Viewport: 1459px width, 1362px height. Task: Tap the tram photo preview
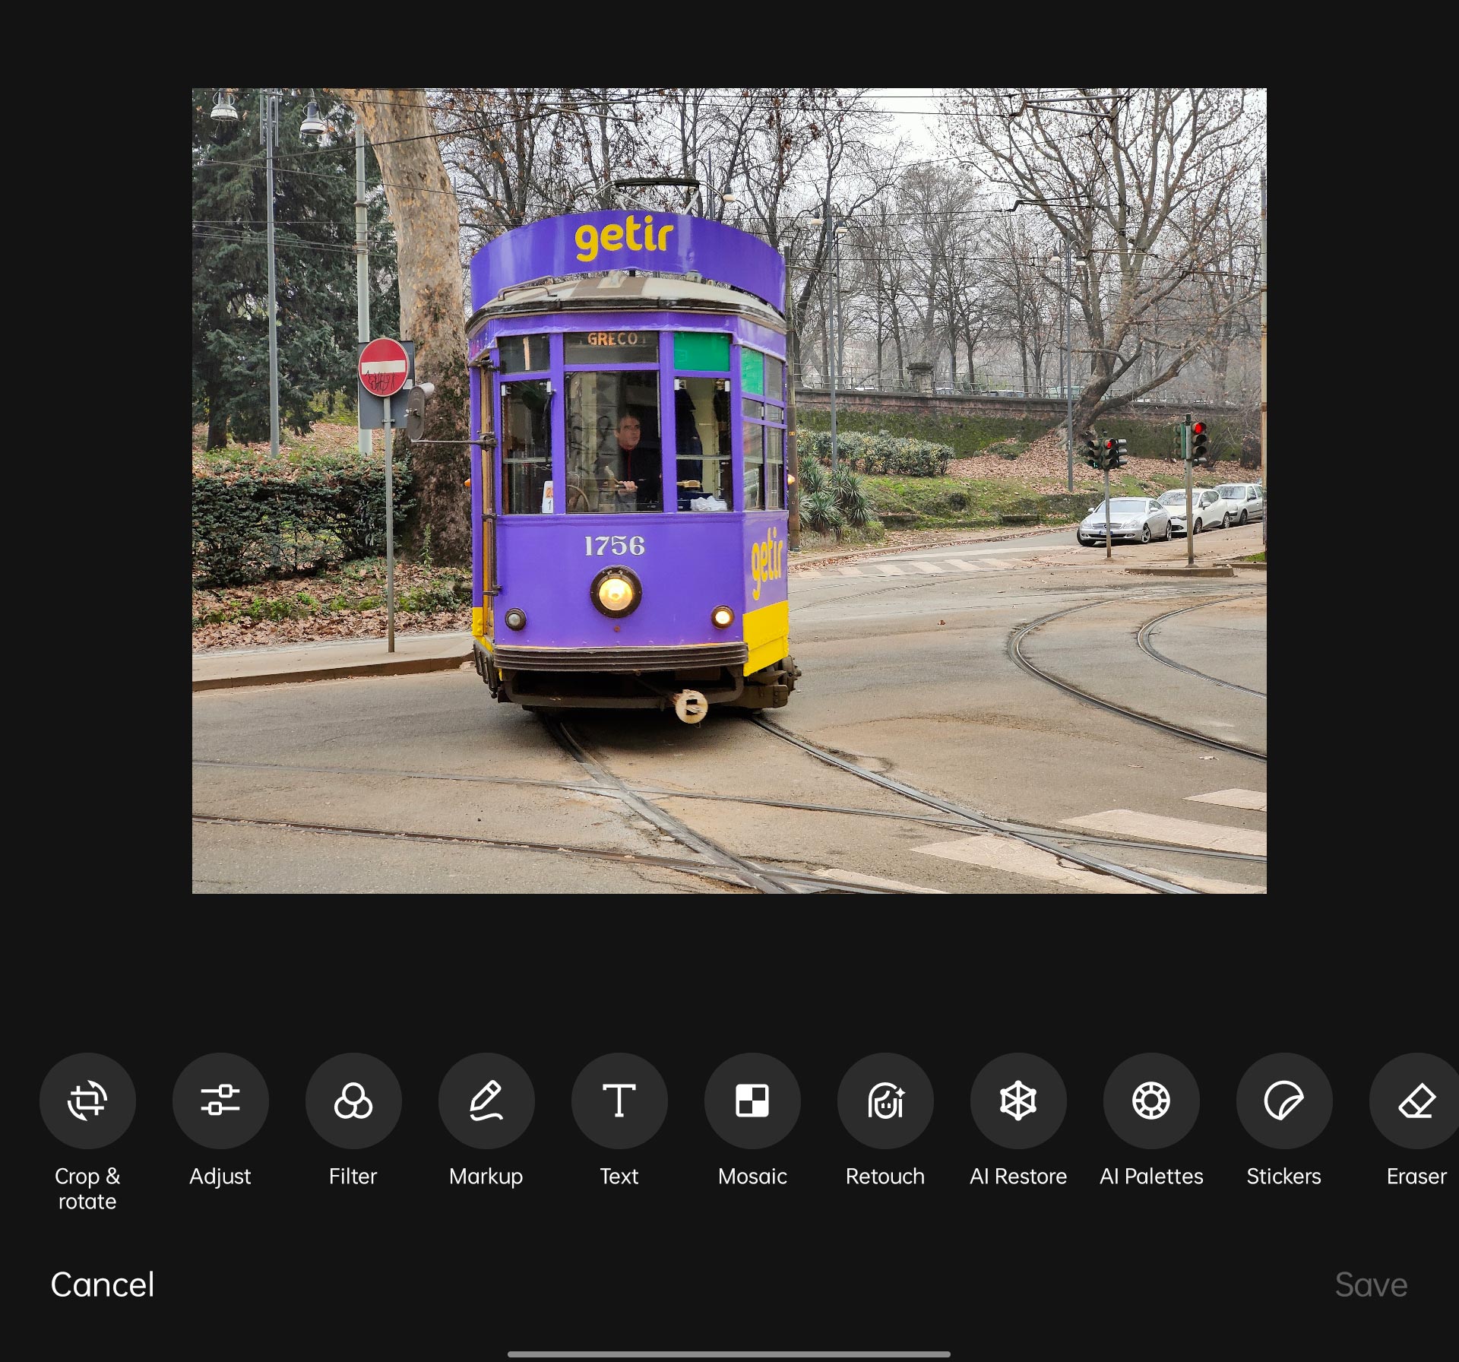pyautogui.click(x=729, y=490)
